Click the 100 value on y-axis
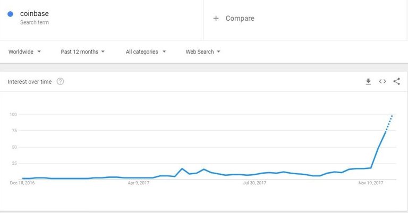 (x=13, y=114)
